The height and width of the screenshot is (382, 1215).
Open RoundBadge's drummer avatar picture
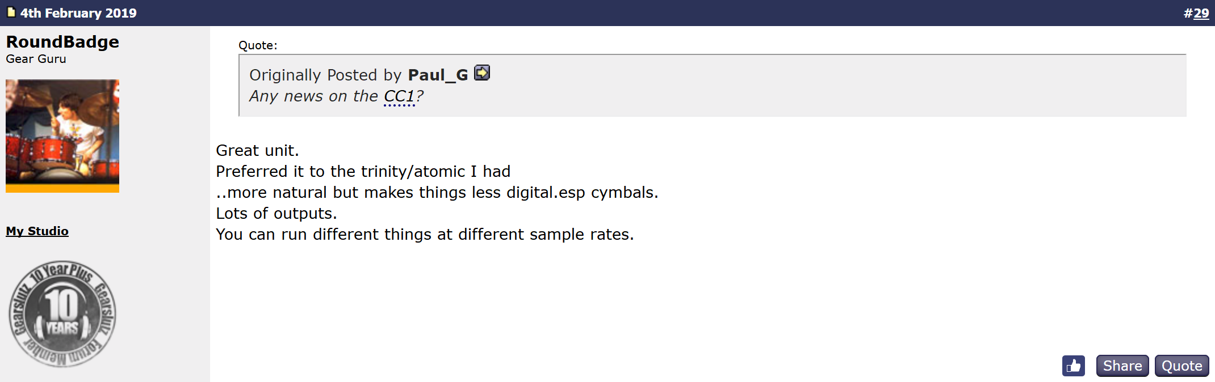click(62, 136)
